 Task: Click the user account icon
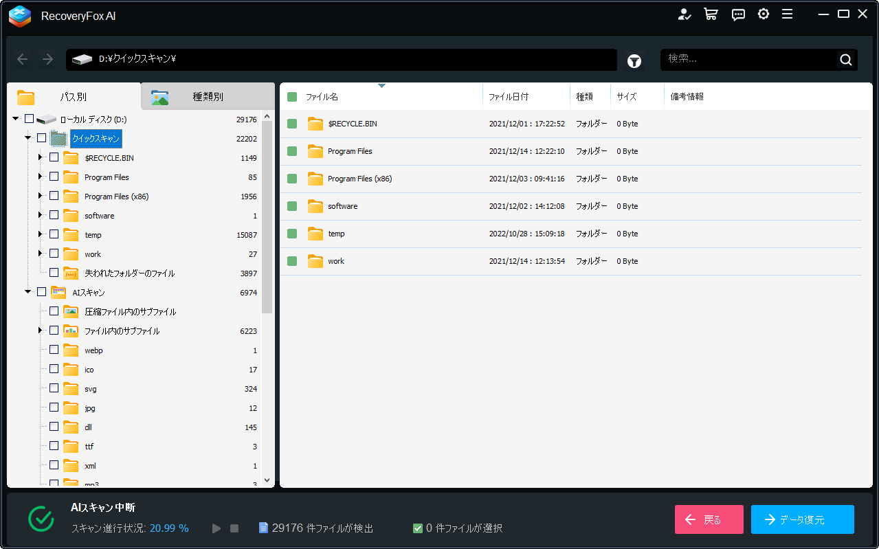pos(685,14)
